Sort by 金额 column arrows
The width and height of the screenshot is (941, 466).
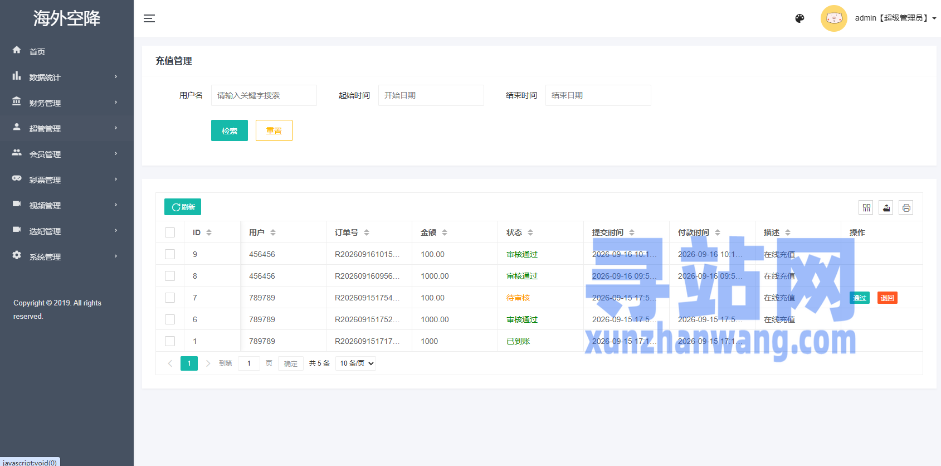(445, 232)
